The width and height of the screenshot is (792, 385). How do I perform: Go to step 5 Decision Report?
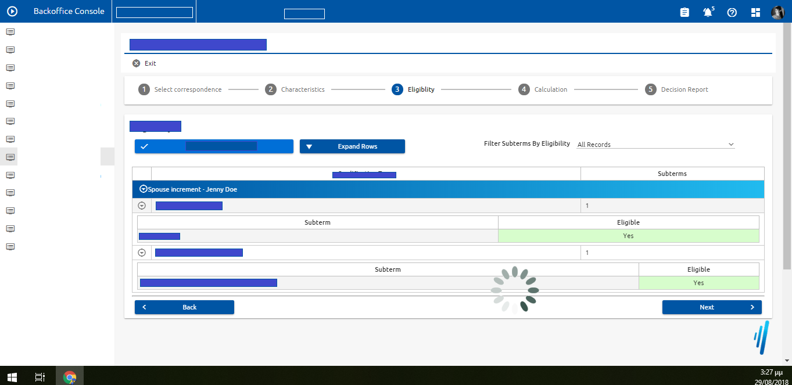pos(676,89)
